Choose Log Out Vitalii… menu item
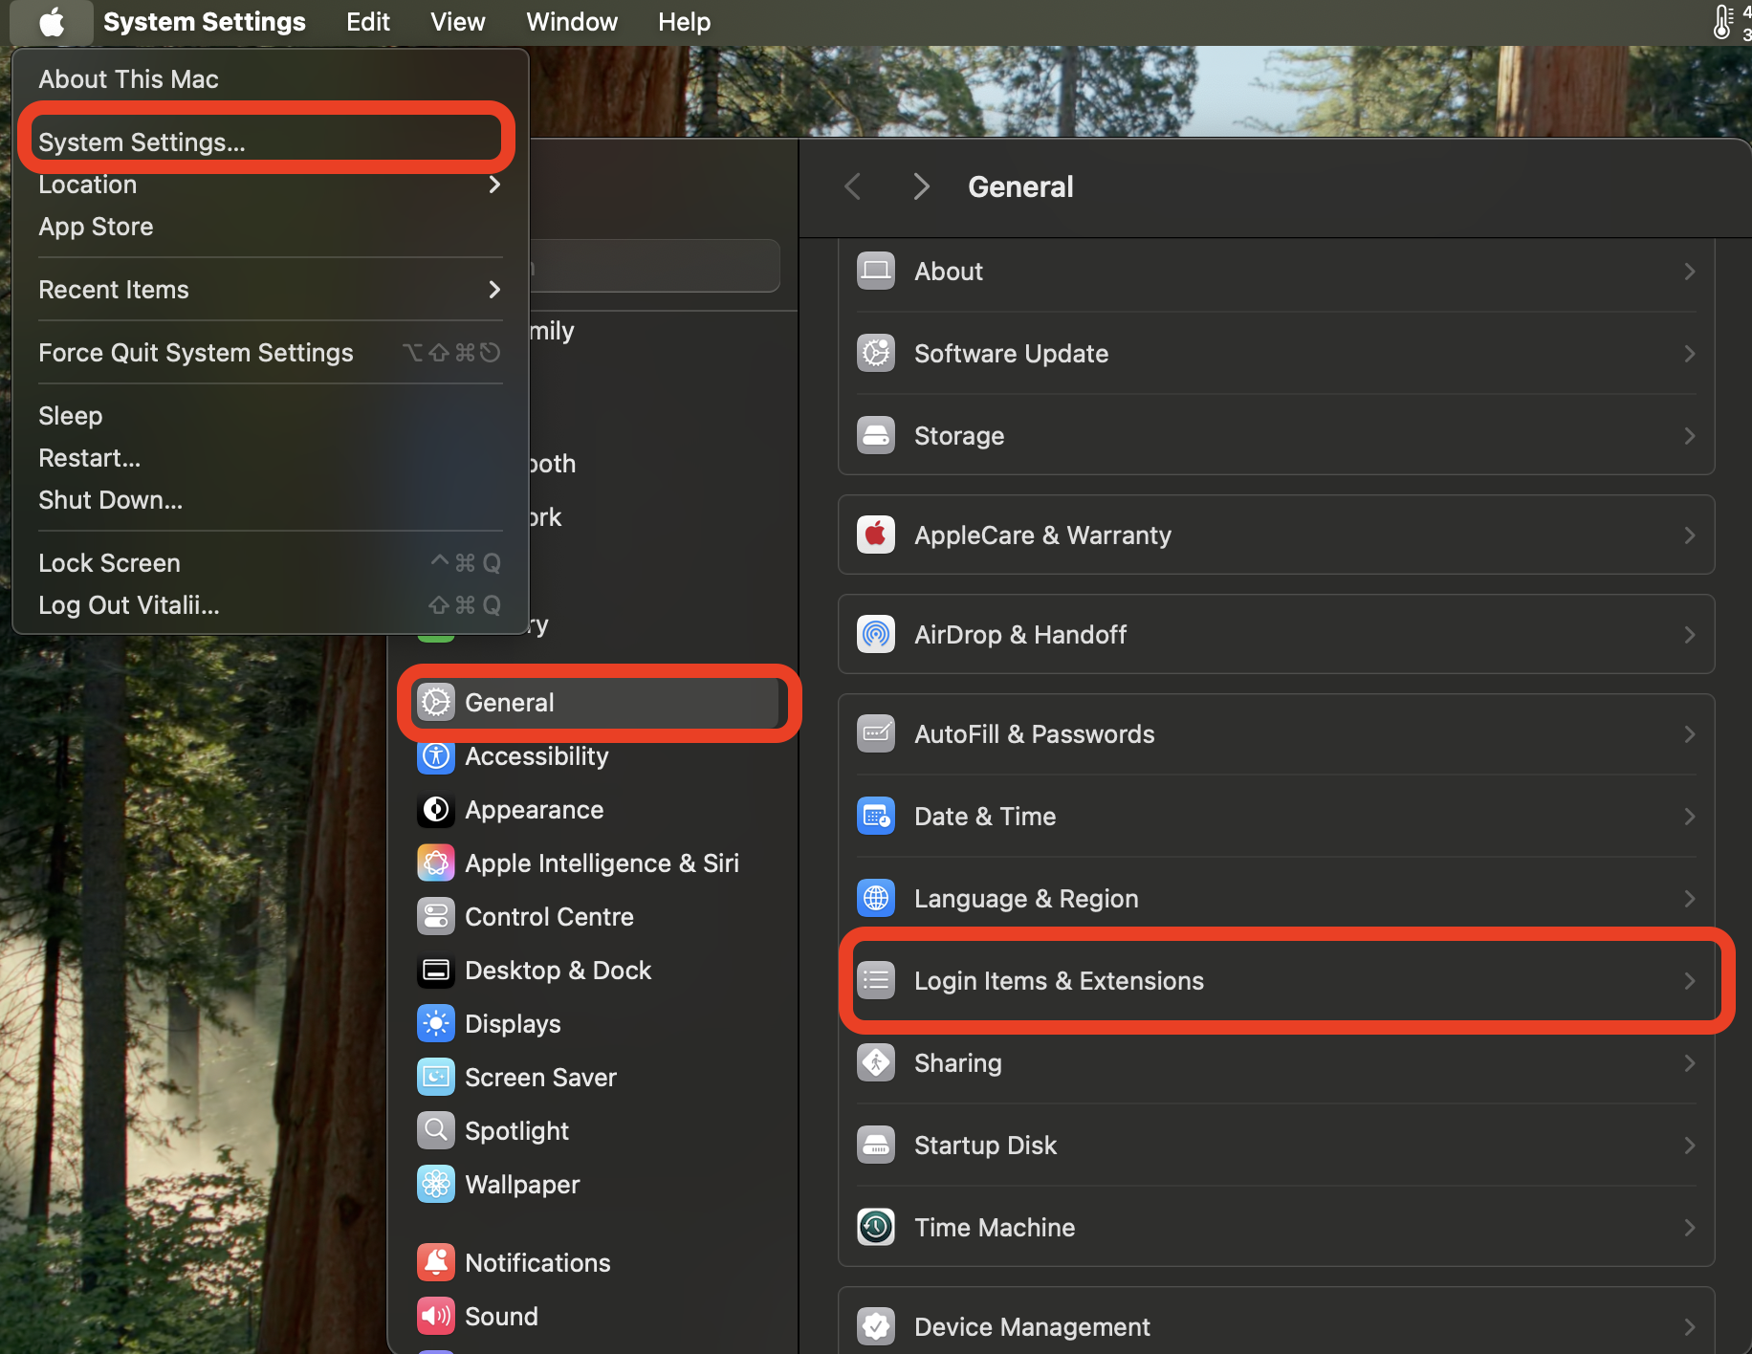 click(271, 605)
